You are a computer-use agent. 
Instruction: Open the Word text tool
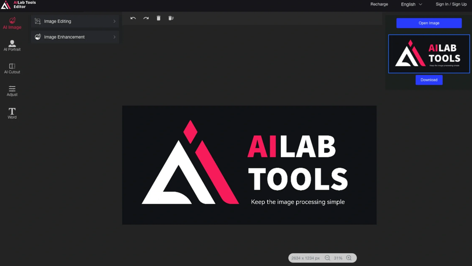[12, 114]
